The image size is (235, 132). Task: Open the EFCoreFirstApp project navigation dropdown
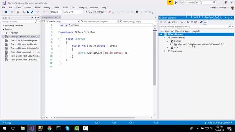coord(61,21)
